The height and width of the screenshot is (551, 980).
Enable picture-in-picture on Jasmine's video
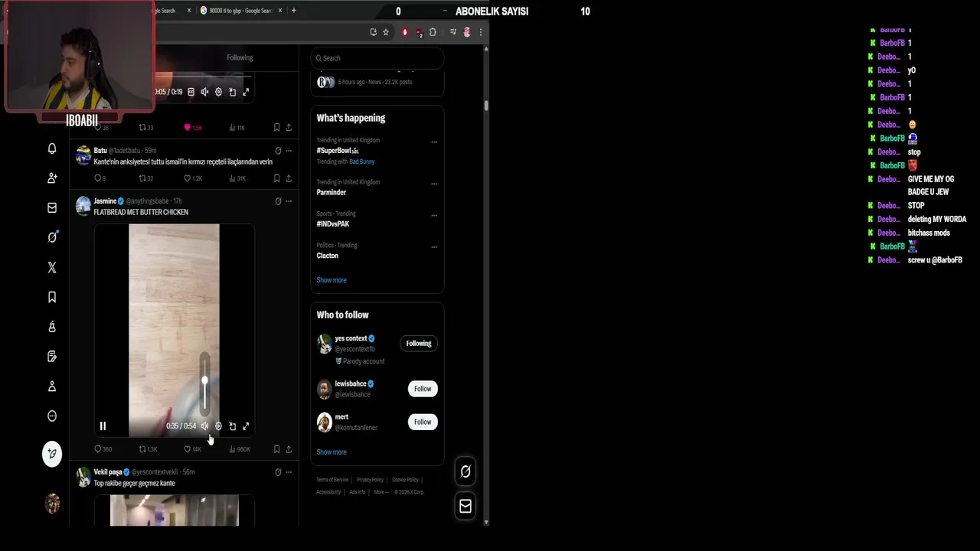tap(232, 426)
